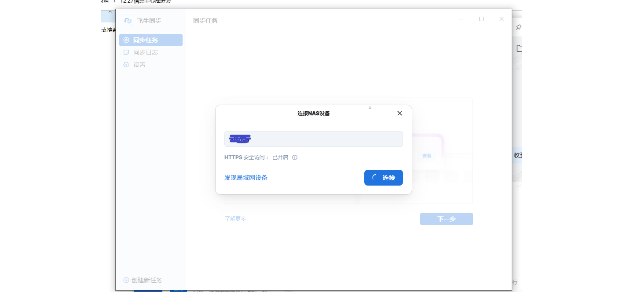Click the info icon next to HTTPS 安全访问
The height and width of the screenshot is (292, 623).
coord(294,157)
